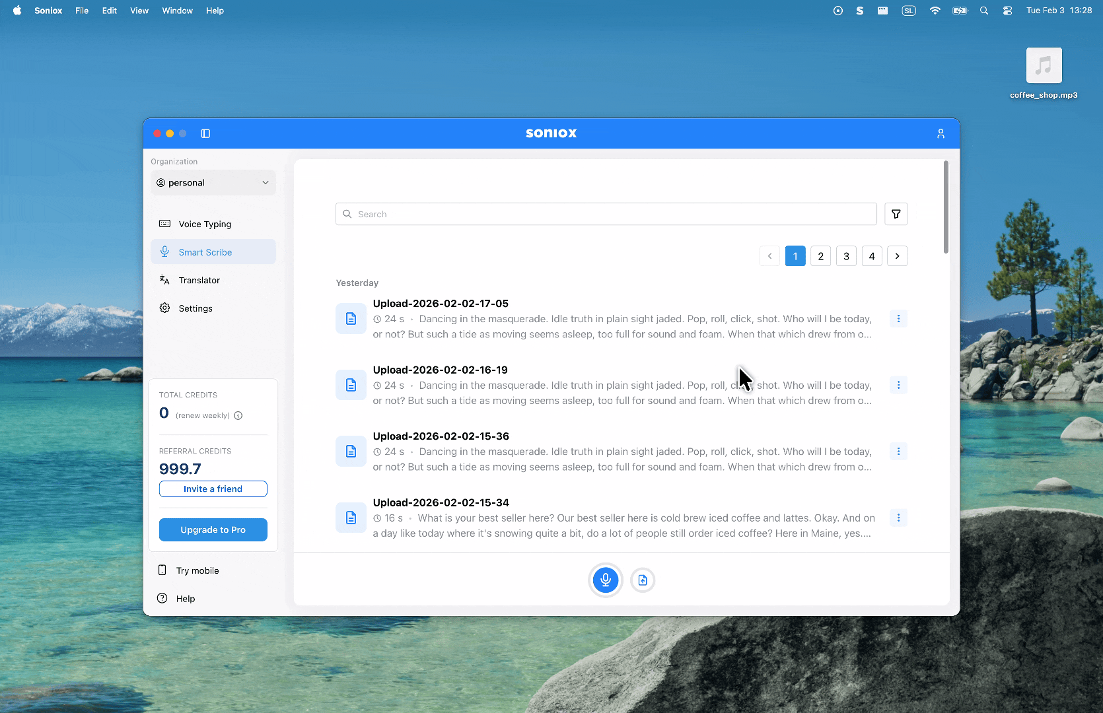This screenshot has width=1103, height=713.
Task: Click the Invite a friend button
Action: pos(213,489)
